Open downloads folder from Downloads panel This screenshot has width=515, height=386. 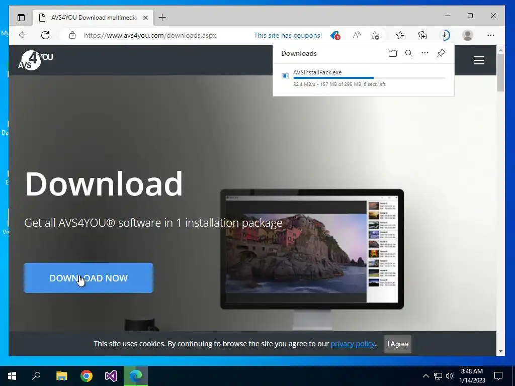(x=392, y=53)
